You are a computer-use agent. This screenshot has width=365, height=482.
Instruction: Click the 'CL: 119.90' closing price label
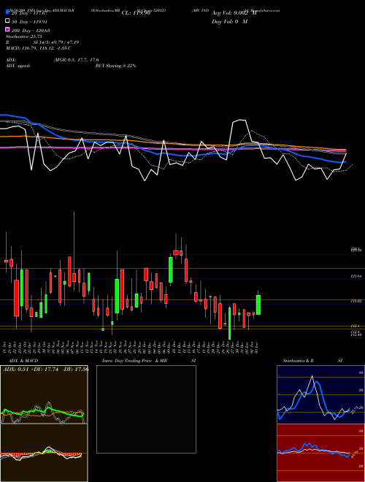pos(136,13)
